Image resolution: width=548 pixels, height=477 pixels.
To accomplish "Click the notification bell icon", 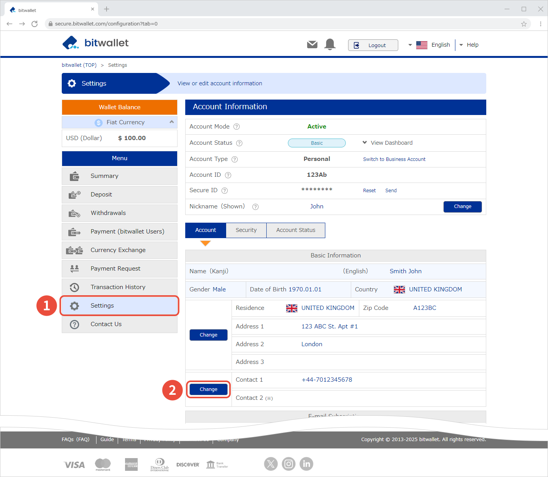I will click(330, 44).
